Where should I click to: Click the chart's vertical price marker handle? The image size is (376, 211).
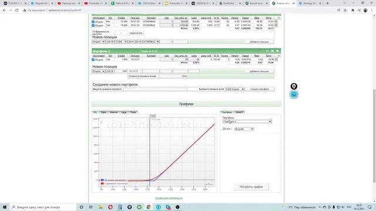tap(153, 116)
